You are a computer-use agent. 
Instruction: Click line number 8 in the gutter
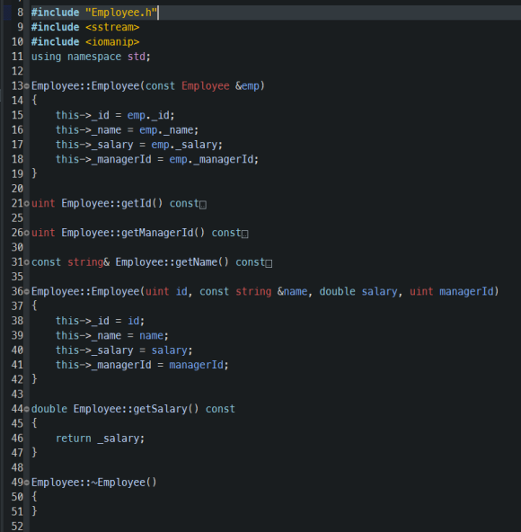[x=20, y=13]
